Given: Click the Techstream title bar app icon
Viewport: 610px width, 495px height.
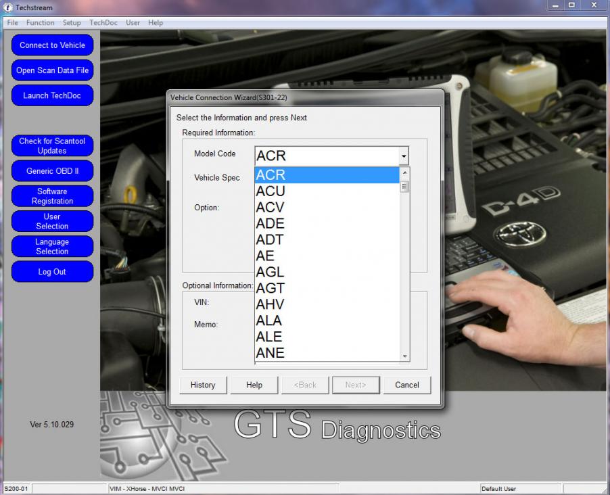Looking at the screenshot, I should (x=8, y=7).
